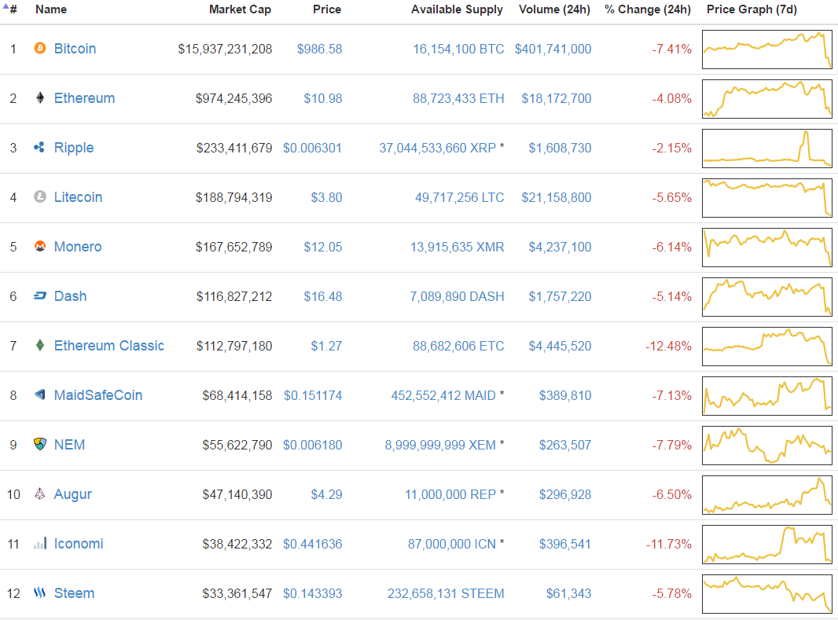The width and height of the screenshot is (838, 620).
Task: Click Bitcoin supply 16,154,100 BTC
Action: (458, 50)
